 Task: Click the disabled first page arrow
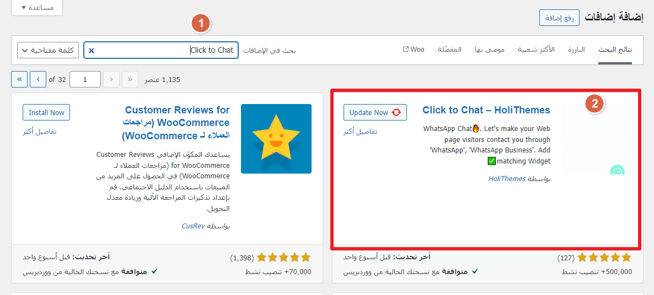tap(130, 79)
